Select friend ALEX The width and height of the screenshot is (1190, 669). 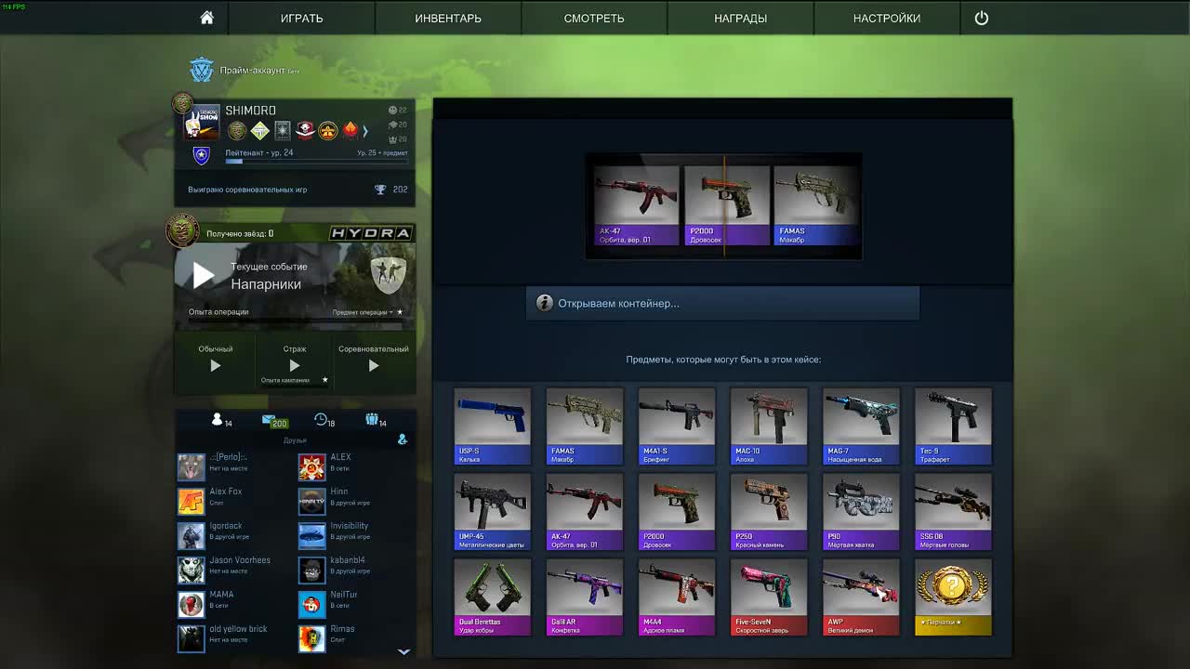(354, 466)
